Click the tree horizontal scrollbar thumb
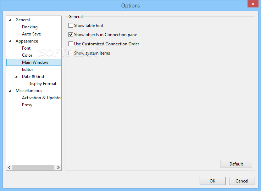The height and width of the screenshot is (191, 261). point(33,167)
